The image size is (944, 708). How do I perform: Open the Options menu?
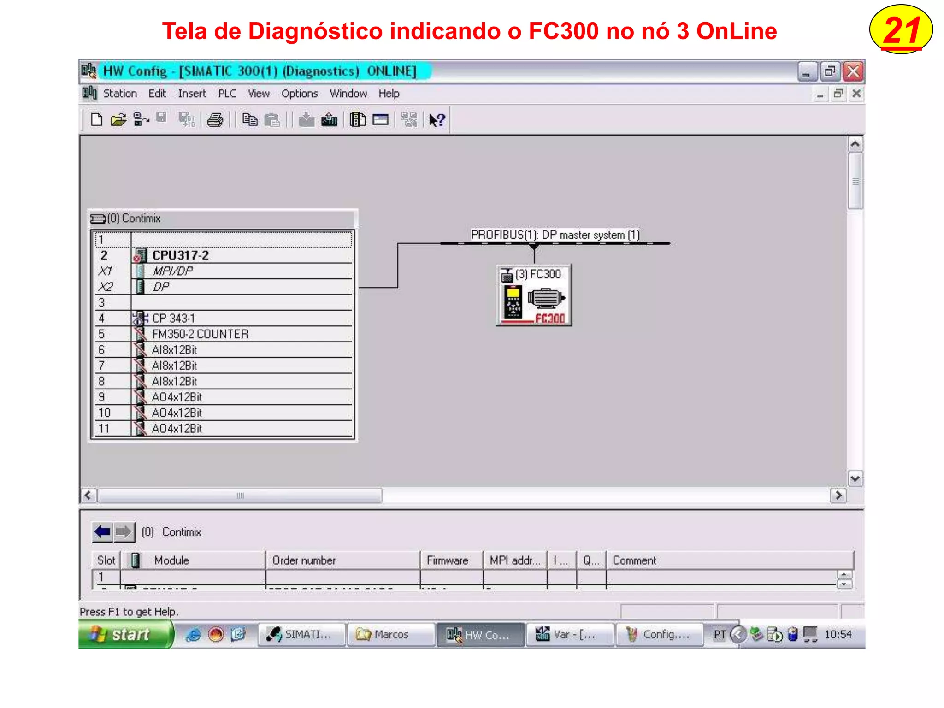300,94
